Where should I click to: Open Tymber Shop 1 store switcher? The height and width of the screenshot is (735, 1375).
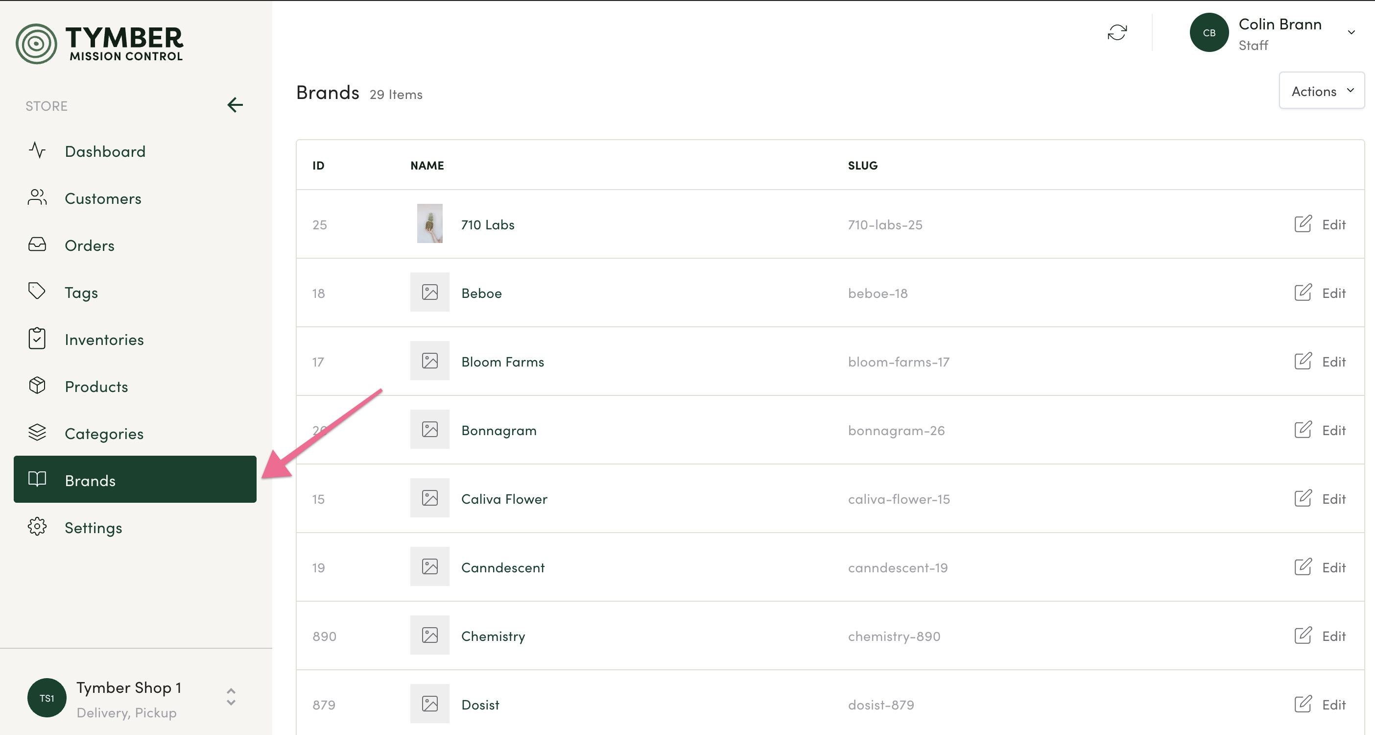click(231, 697)
